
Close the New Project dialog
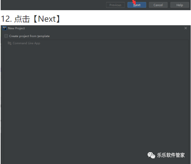(185, 28)
